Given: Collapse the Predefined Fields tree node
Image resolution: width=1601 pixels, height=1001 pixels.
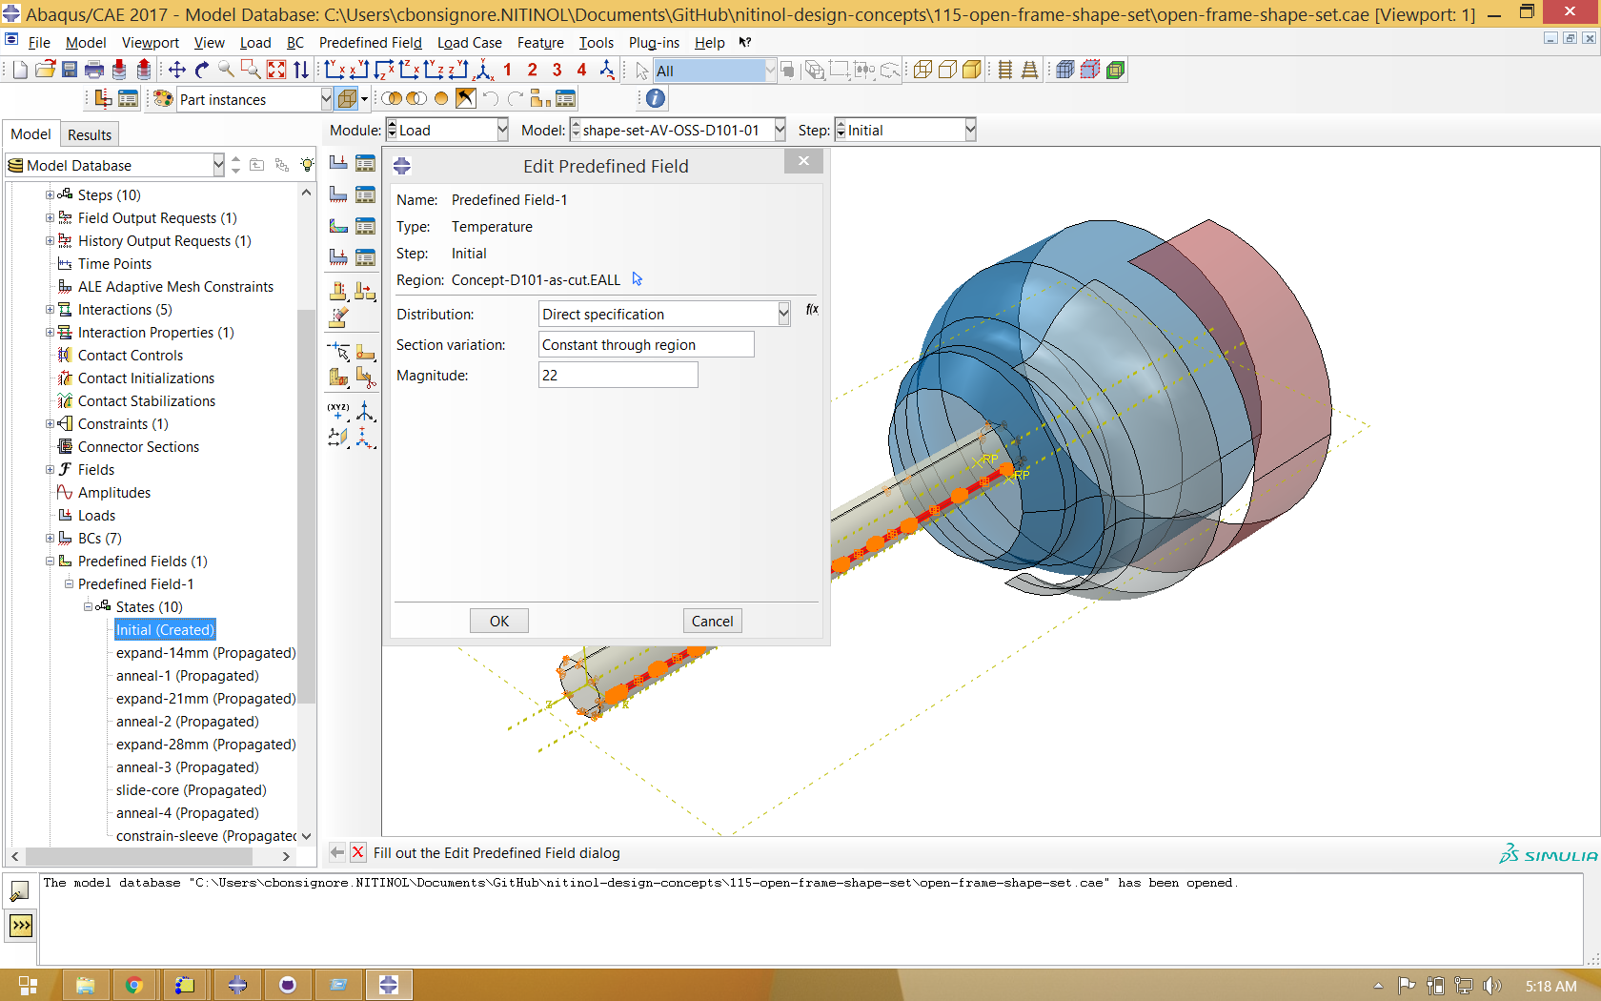Looking at the screenshot, I should (50, 562).
